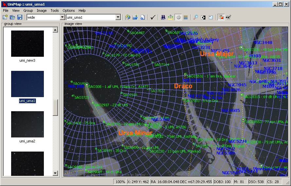Click the black checkmark toolbar icon
The height and width of the screenshot is (186, 291).
[x=153, y=17]
